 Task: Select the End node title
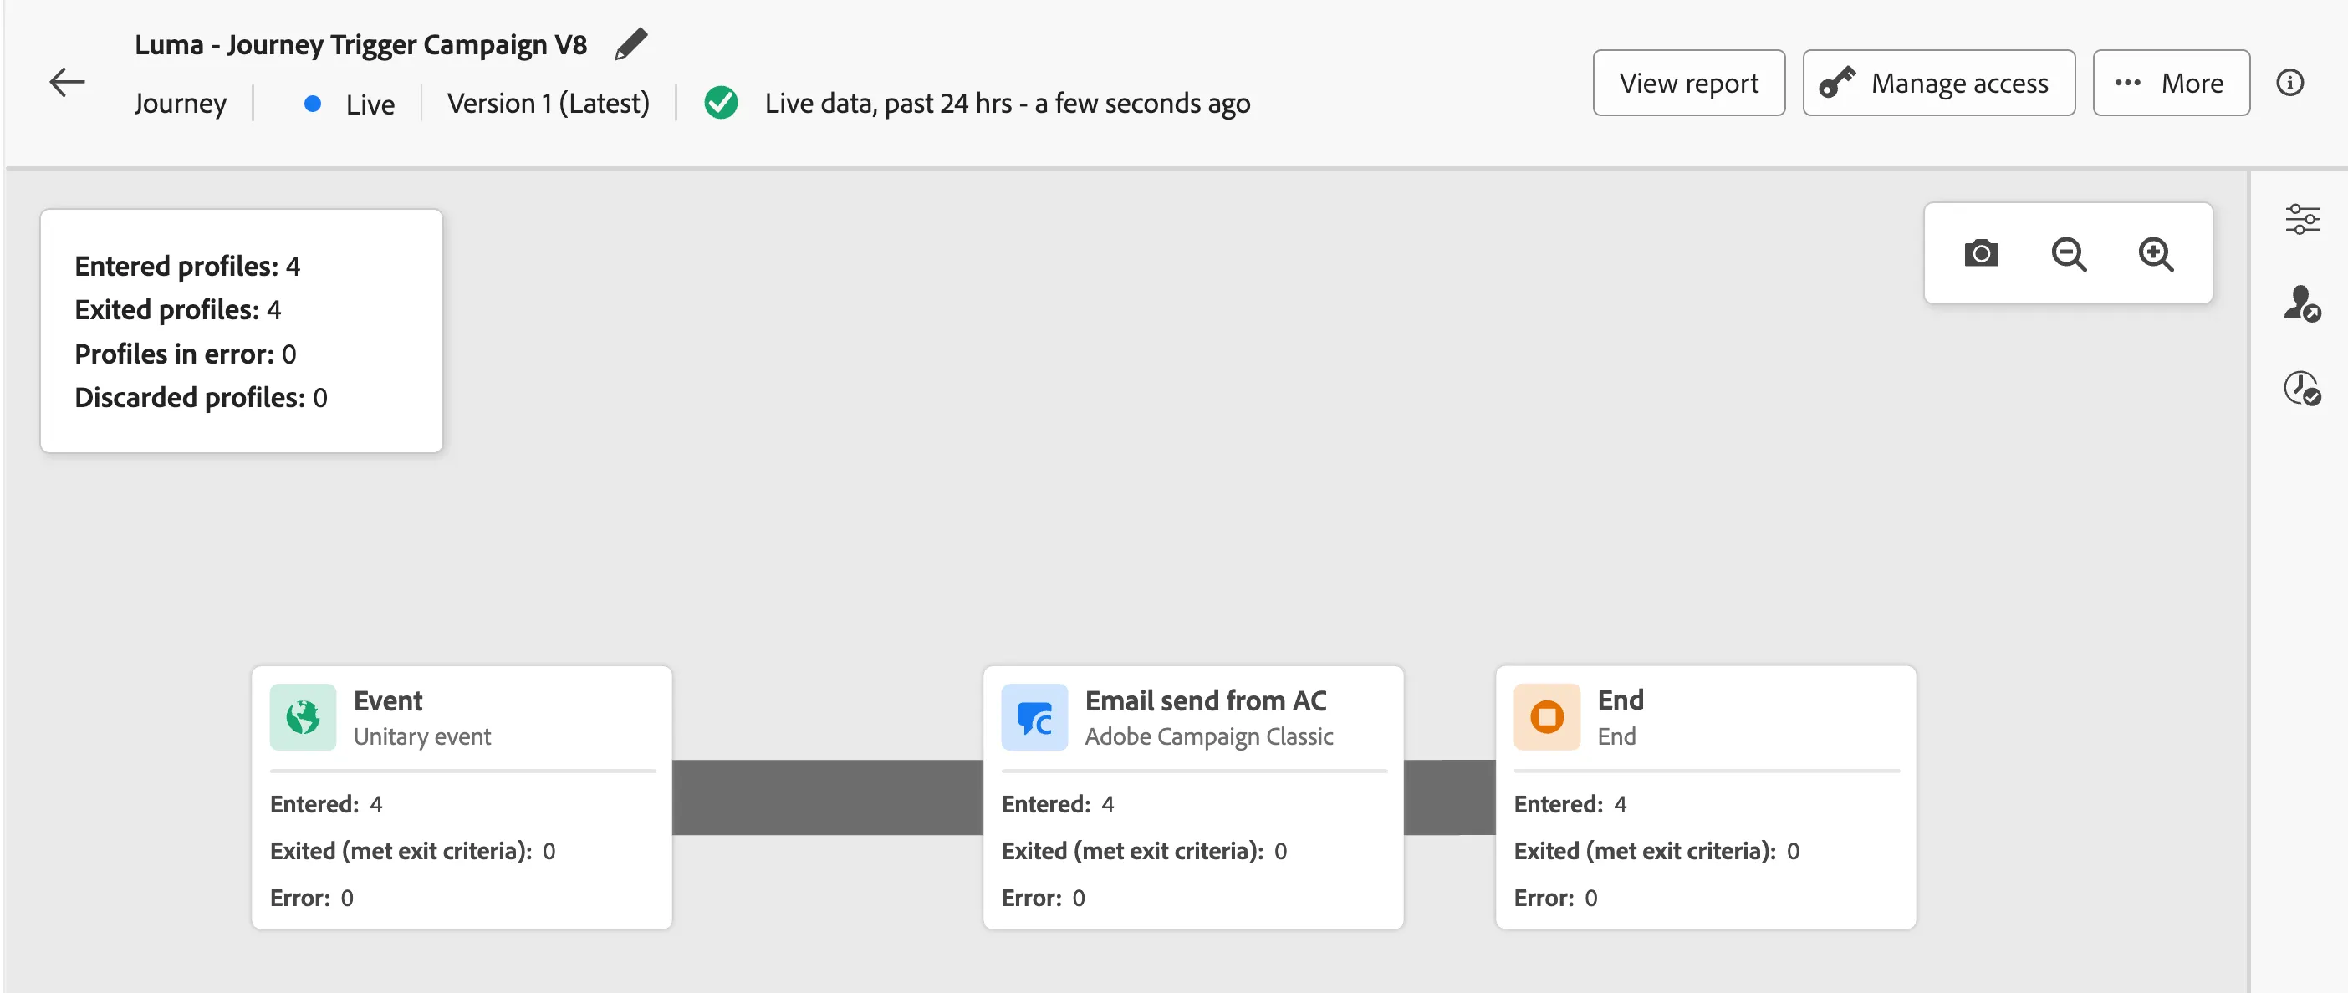click(1620, 699)
